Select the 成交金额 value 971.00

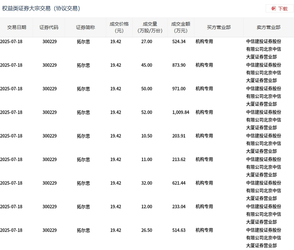point(179,89)
